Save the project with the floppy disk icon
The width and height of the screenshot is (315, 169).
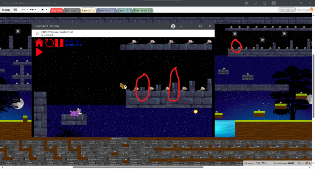pyautogui.click(x=15, y=9)
